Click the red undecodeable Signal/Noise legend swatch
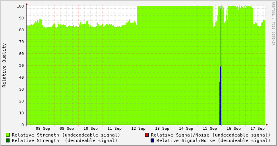The width and height of the screenshot is (277, 146). (x=147, y=135)
